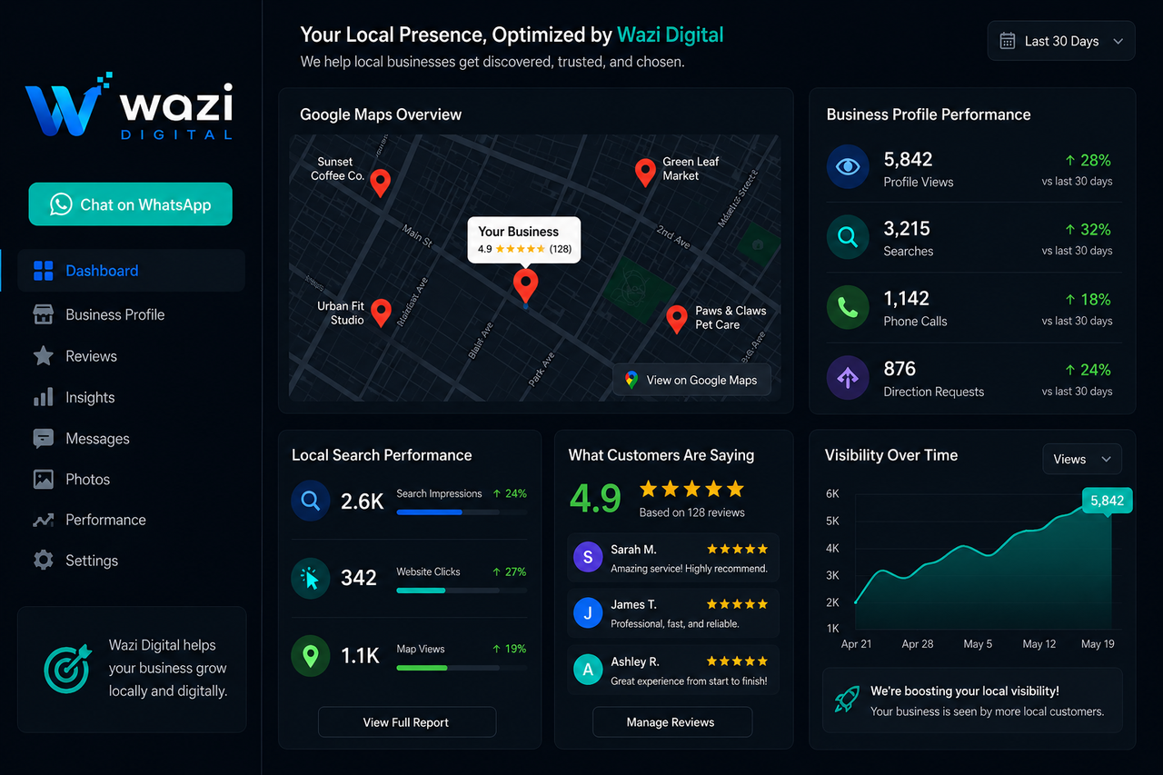1163x775 pixels.
Task: Click 'Based on 128 reviews' text
Action: coord(691,512)
